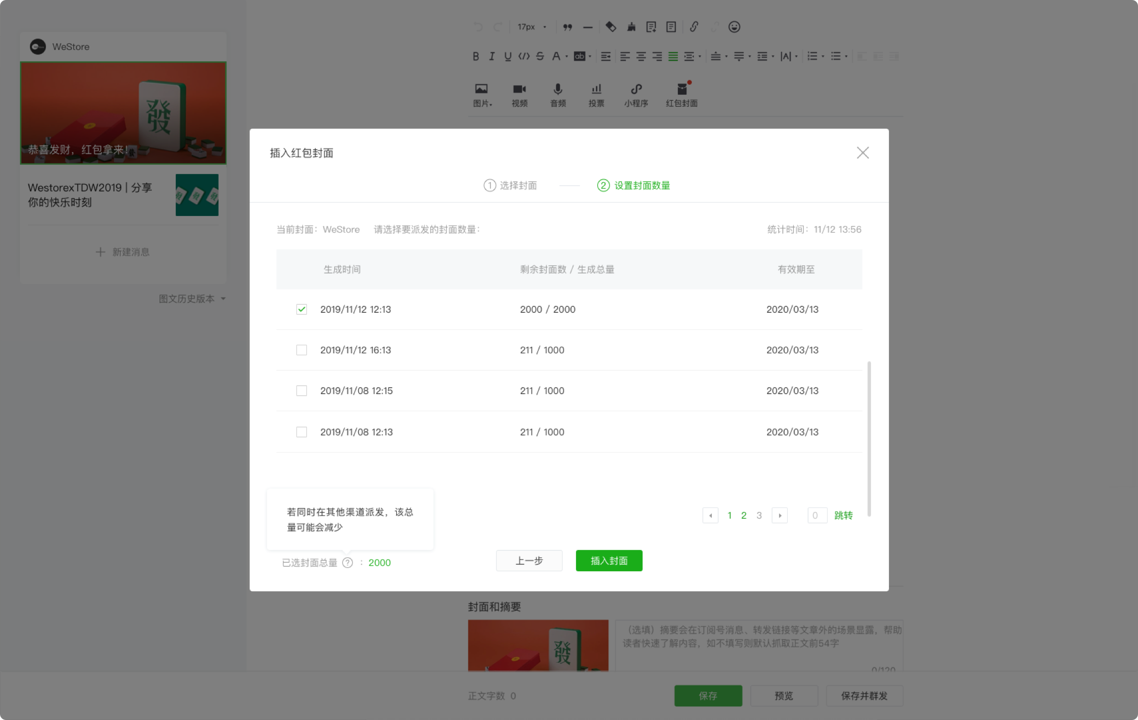
Task: Click the 上一步 button
Action: (x=529, y=561)
